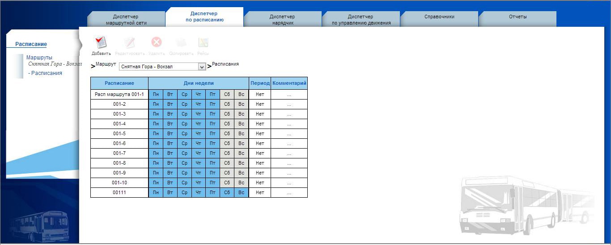The height and width of the screenshot is (245, 611).
Task: Open the Диспетчер нарядчик tab
Action: pyautogui.click(x=282, y=20)
